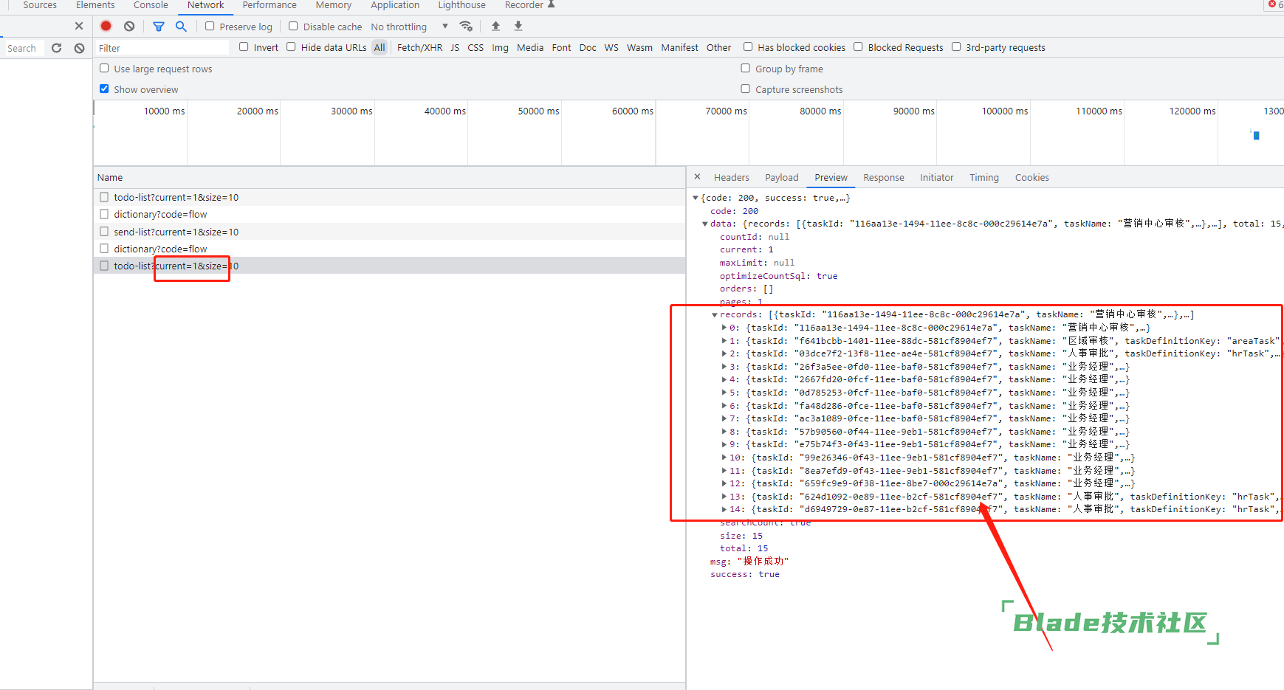Viewport: 1284px width, 690px height.
Task: Show the Payload tab
Action: tap(782, 177)
